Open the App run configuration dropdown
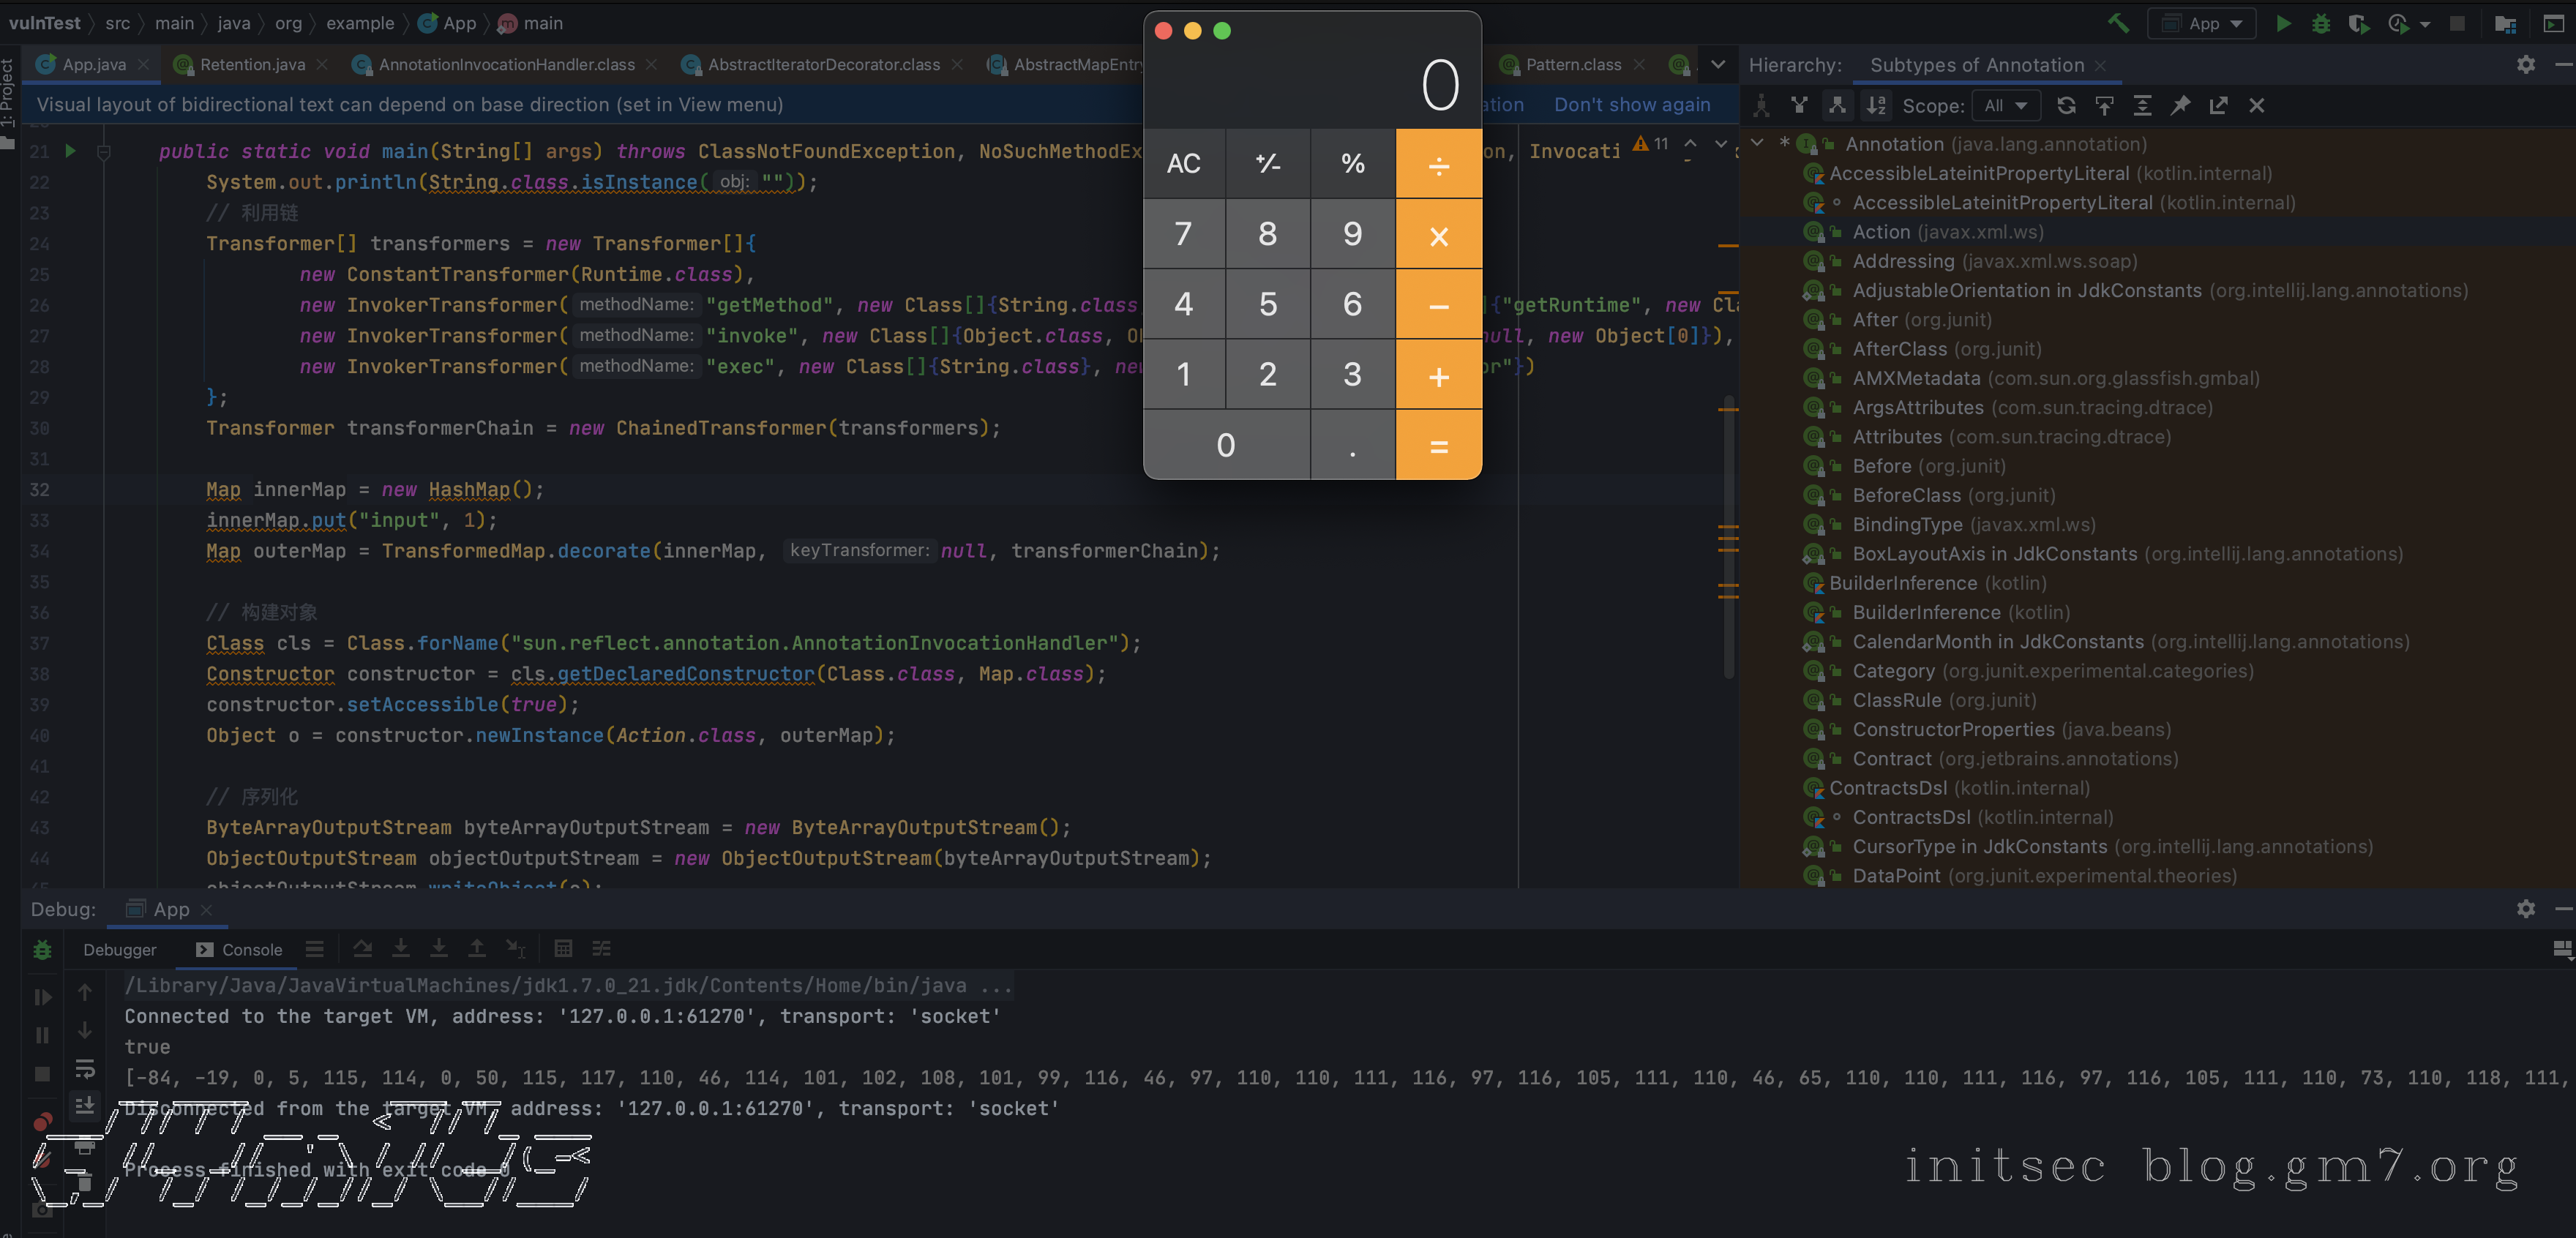 point(2202,23)
